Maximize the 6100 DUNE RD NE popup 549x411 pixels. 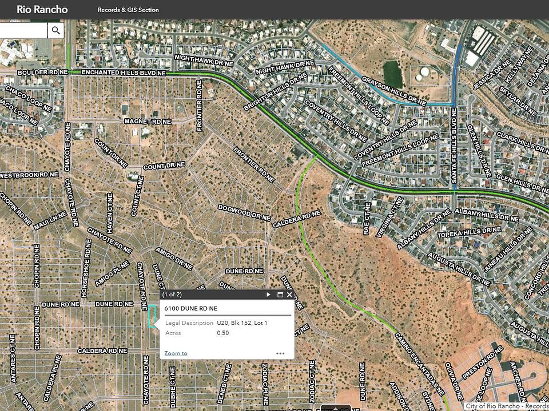click(x=280, y=295)
